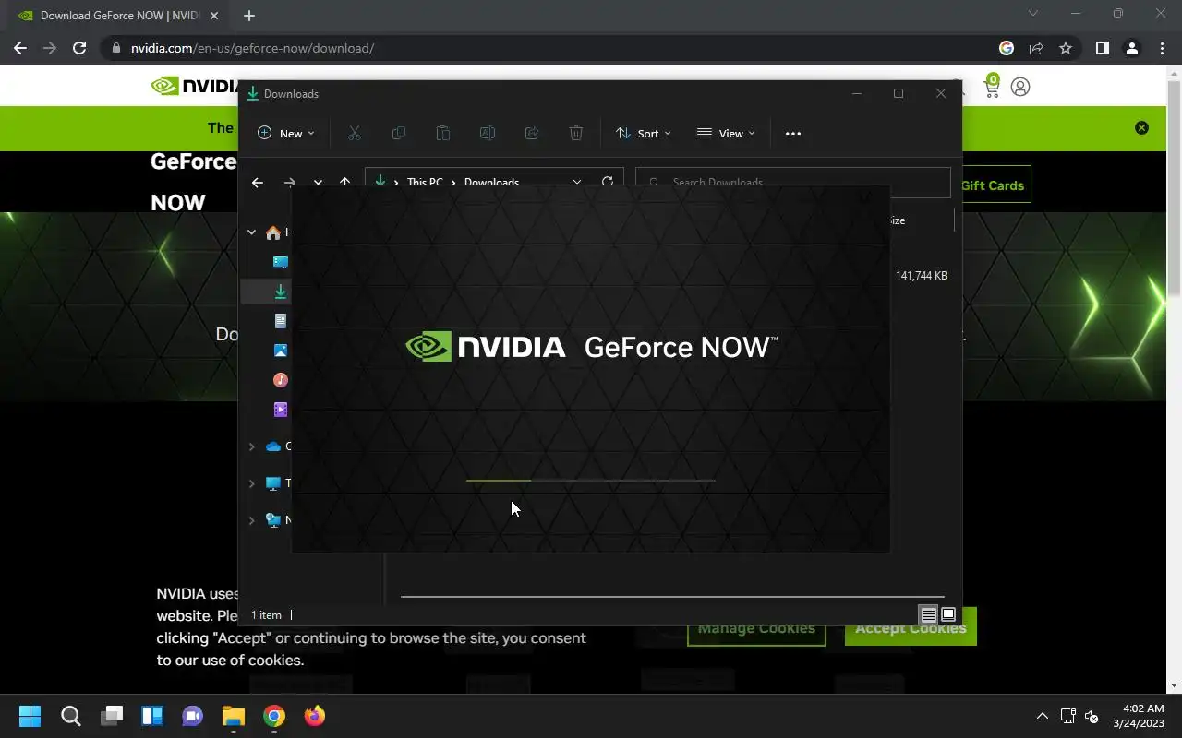Screen dimensions: 1182x738
Task: Switch to Chrome from taskbar
Action: pyautogui.click(x=274, y=716)
